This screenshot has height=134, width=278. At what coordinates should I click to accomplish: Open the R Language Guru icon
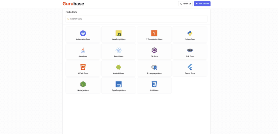(x=154, y=67)
